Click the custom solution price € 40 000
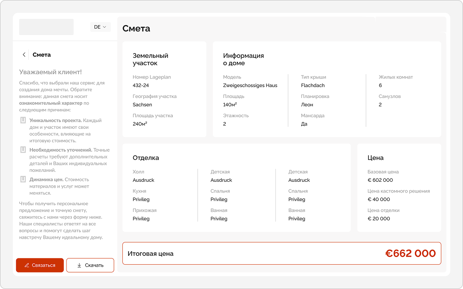This screenshot has height=289, width=463. [x=379, y=199]
